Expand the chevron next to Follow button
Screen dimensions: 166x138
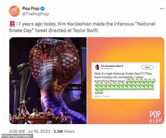[156, 68]
